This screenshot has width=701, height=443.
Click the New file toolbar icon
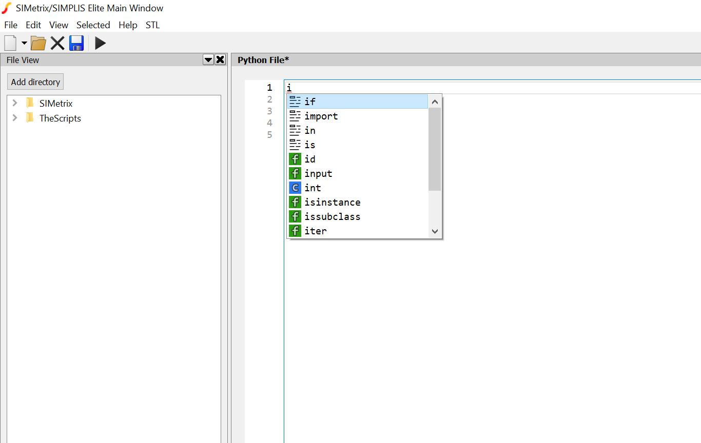pyautogui.click(x=10, y=43)
